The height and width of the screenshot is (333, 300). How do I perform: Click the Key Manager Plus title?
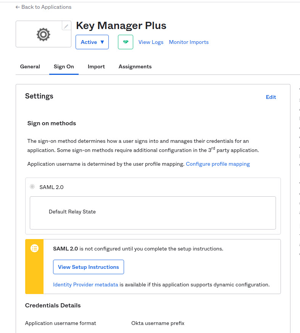[x=121, y=26]
